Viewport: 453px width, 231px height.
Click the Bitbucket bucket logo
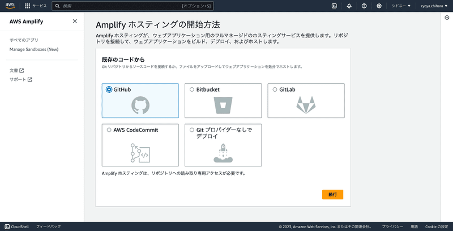[x=223, y=105]
